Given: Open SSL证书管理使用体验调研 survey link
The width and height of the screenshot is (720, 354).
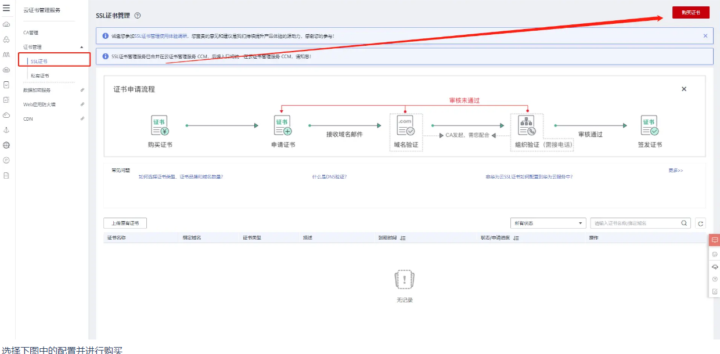Looking at the screenshot, I should point(160,36).
